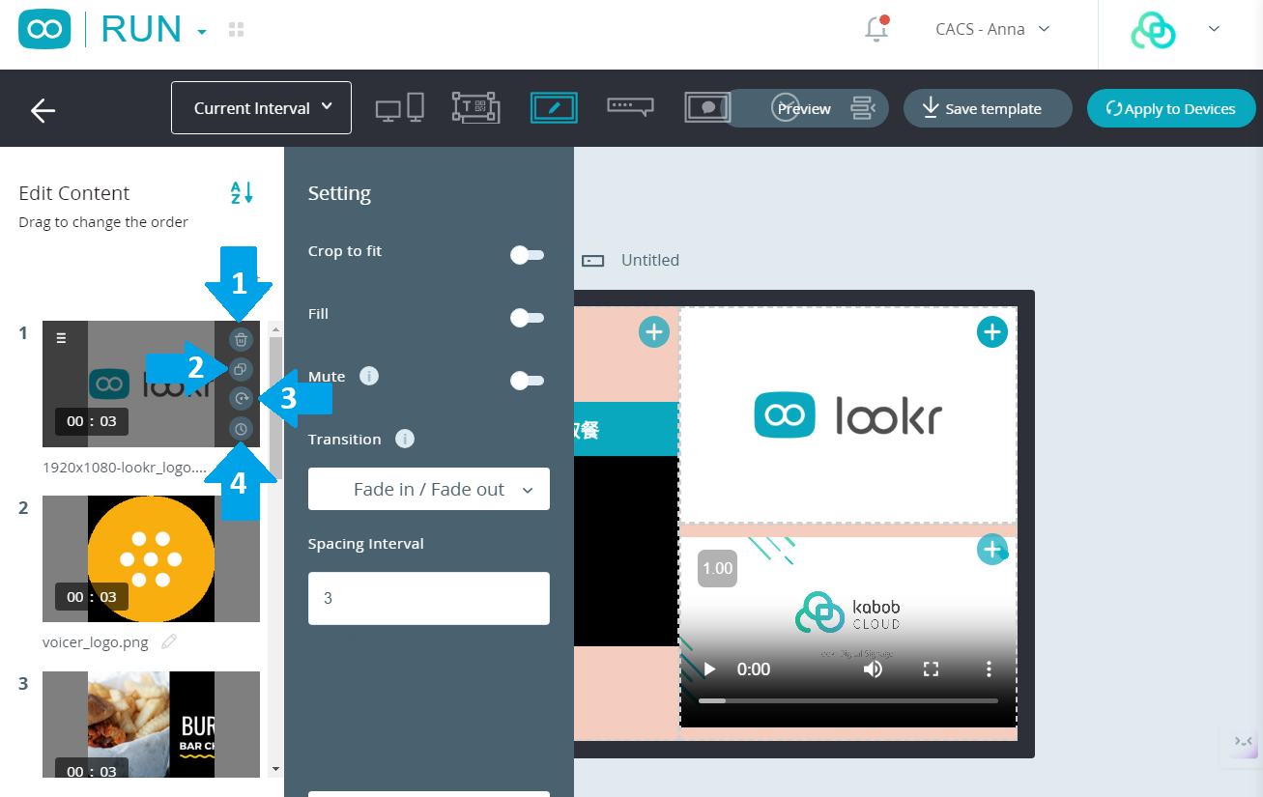
Task: Set duration using clock icon on item 1
Action: click(242, 428)
